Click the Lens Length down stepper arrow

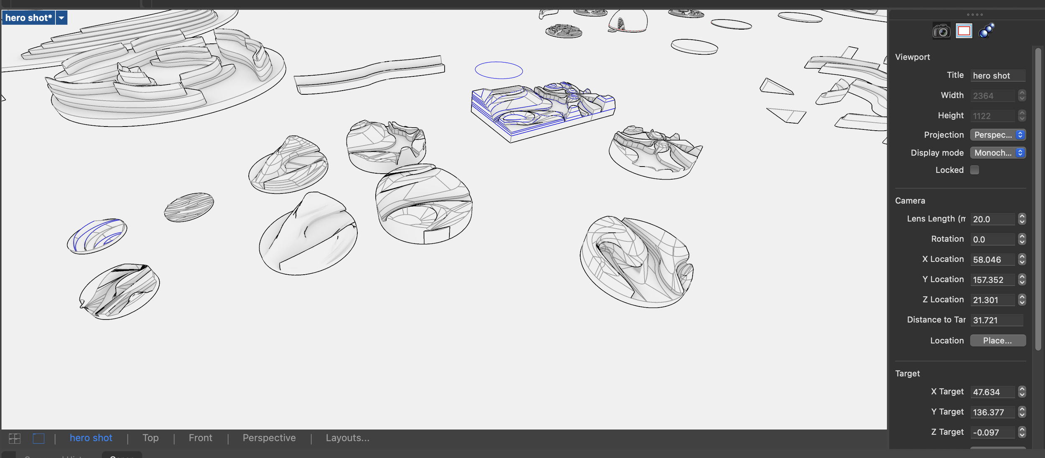click(1022, 221)
